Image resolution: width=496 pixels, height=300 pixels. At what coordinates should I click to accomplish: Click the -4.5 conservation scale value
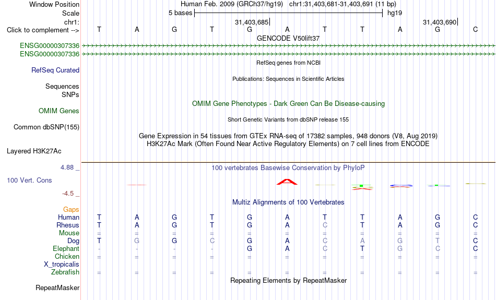[68, 194]
